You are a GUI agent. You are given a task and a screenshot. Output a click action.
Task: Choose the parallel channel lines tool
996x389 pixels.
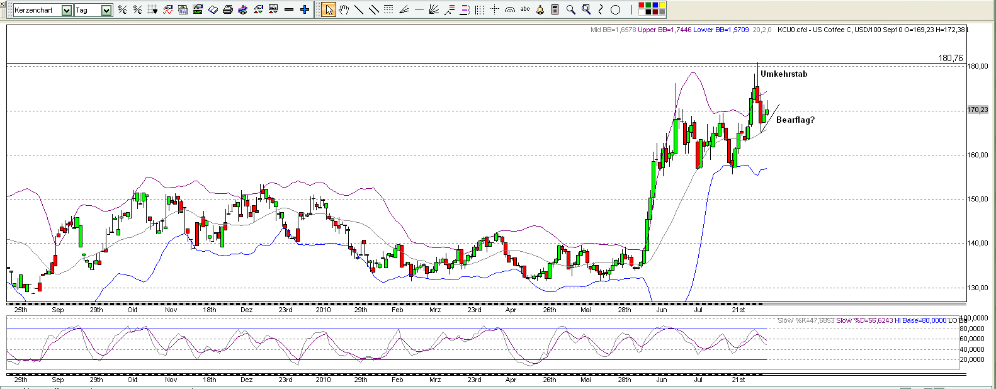tap(374, 9)
